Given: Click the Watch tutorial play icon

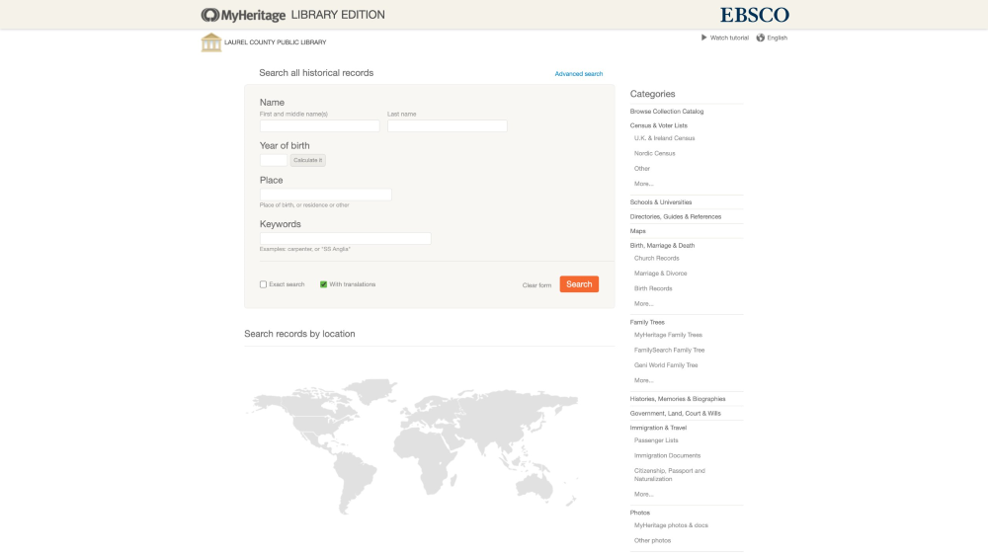Looking at the screenshot, I should 703,38.
